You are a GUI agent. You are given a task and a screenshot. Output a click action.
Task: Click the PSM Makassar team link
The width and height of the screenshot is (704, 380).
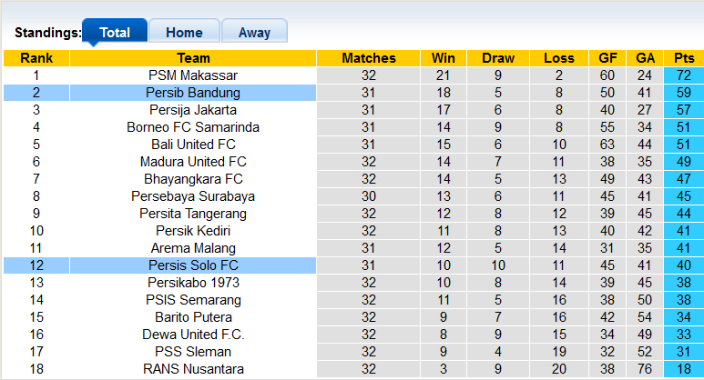point(193,75)
